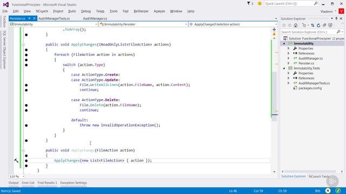Click the Collapse All icon in Solution Explorer
The height and width of the screenshot is (194, 346).
(324, 25)
